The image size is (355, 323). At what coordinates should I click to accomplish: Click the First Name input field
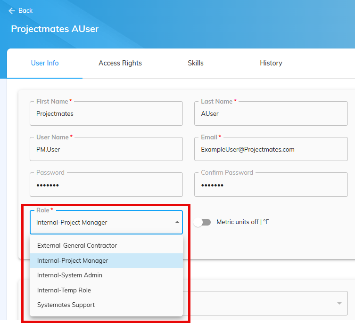point(106,113)
